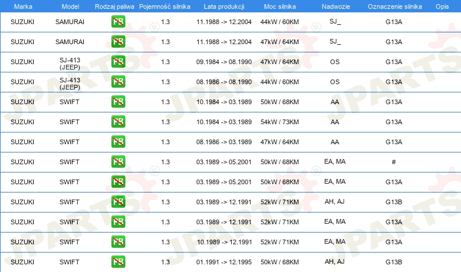
Task: Select the 54kW / 73KM power cell
Action: [x=279, y=122]
